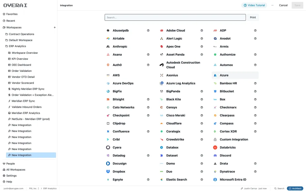Viewport: 306px width, 191px height.
Task: Open the three-dot more options menu
Action: coord(272,5)
